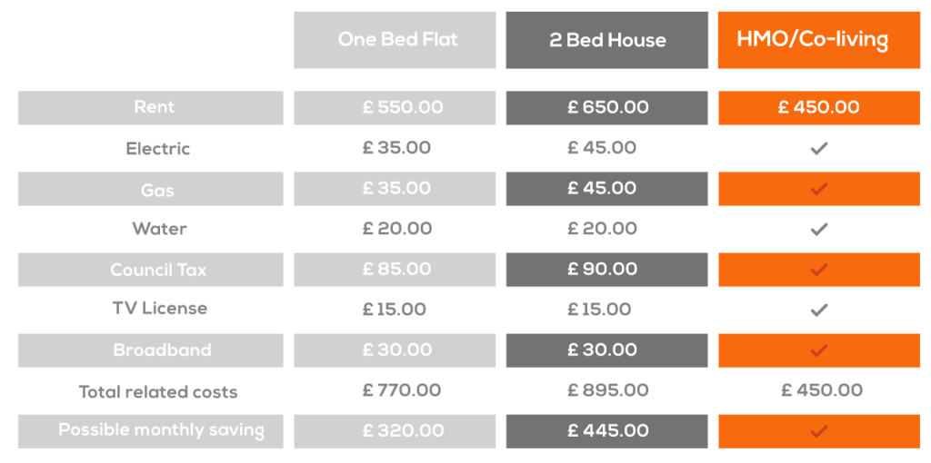Click the £550.00 One Bed Flat rent
This screenshot has width=931, height=463.
(402, 107)
